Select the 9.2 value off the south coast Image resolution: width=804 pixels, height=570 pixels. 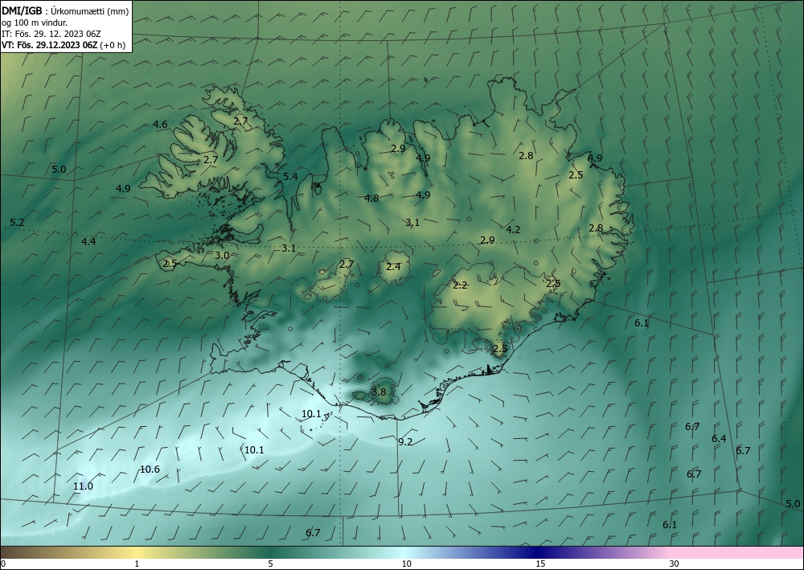coord(405,442)
